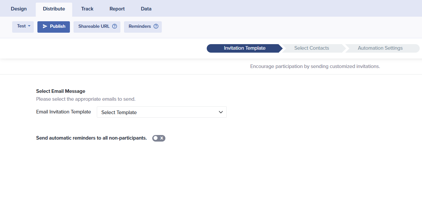Click the Distribute tab

pos(54,9)
